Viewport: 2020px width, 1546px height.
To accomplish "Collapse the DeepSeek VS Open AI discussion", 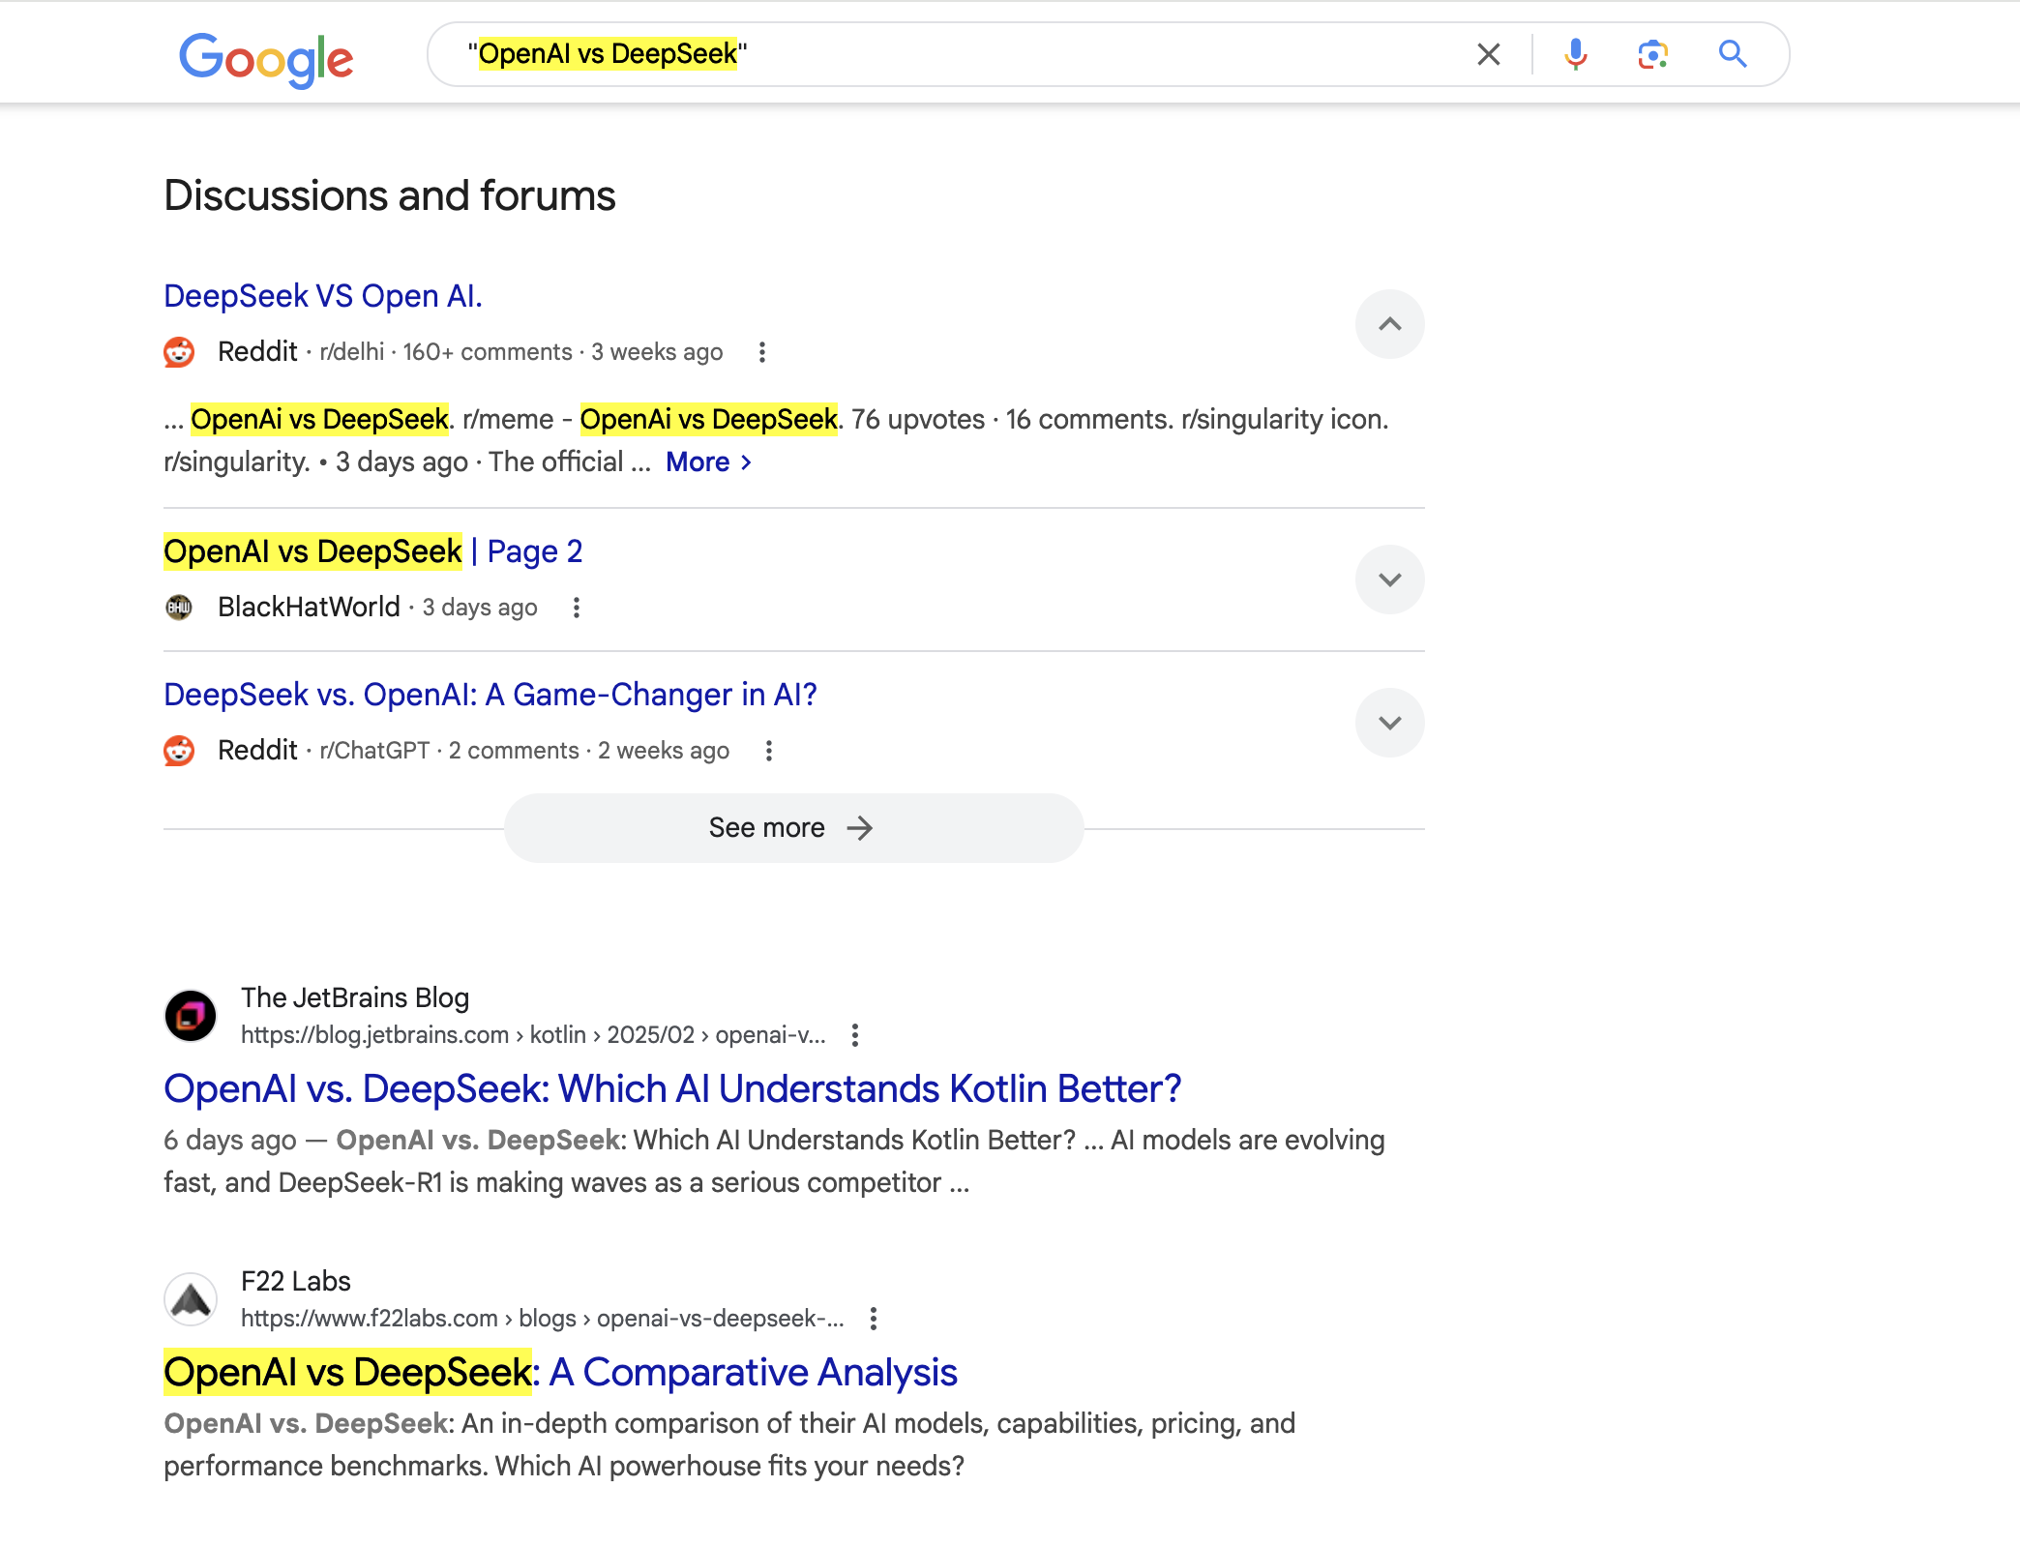I will point(1390,324).
